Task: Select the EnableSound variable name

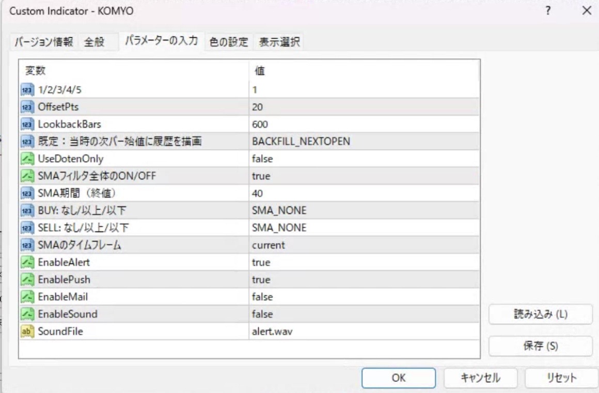Action: click(x=68, y=314)
